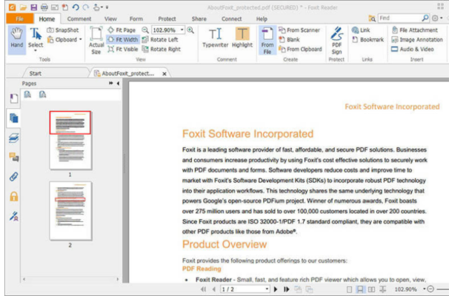This screenshot has width=449, height=296.
Task: Select the page 2 thumbnail
Action: coord(70,209)
